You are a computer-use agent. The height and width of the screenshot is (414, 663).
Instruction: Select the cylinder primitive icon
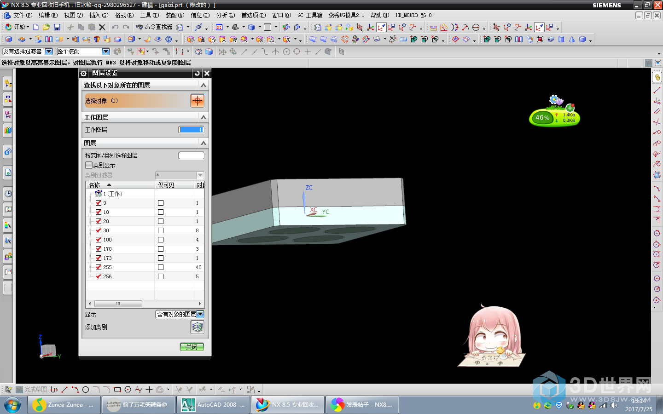(561, 39)
